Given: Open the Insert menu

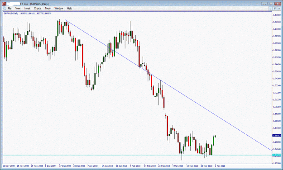Looking at the screenshot, I should coord(27,8).
